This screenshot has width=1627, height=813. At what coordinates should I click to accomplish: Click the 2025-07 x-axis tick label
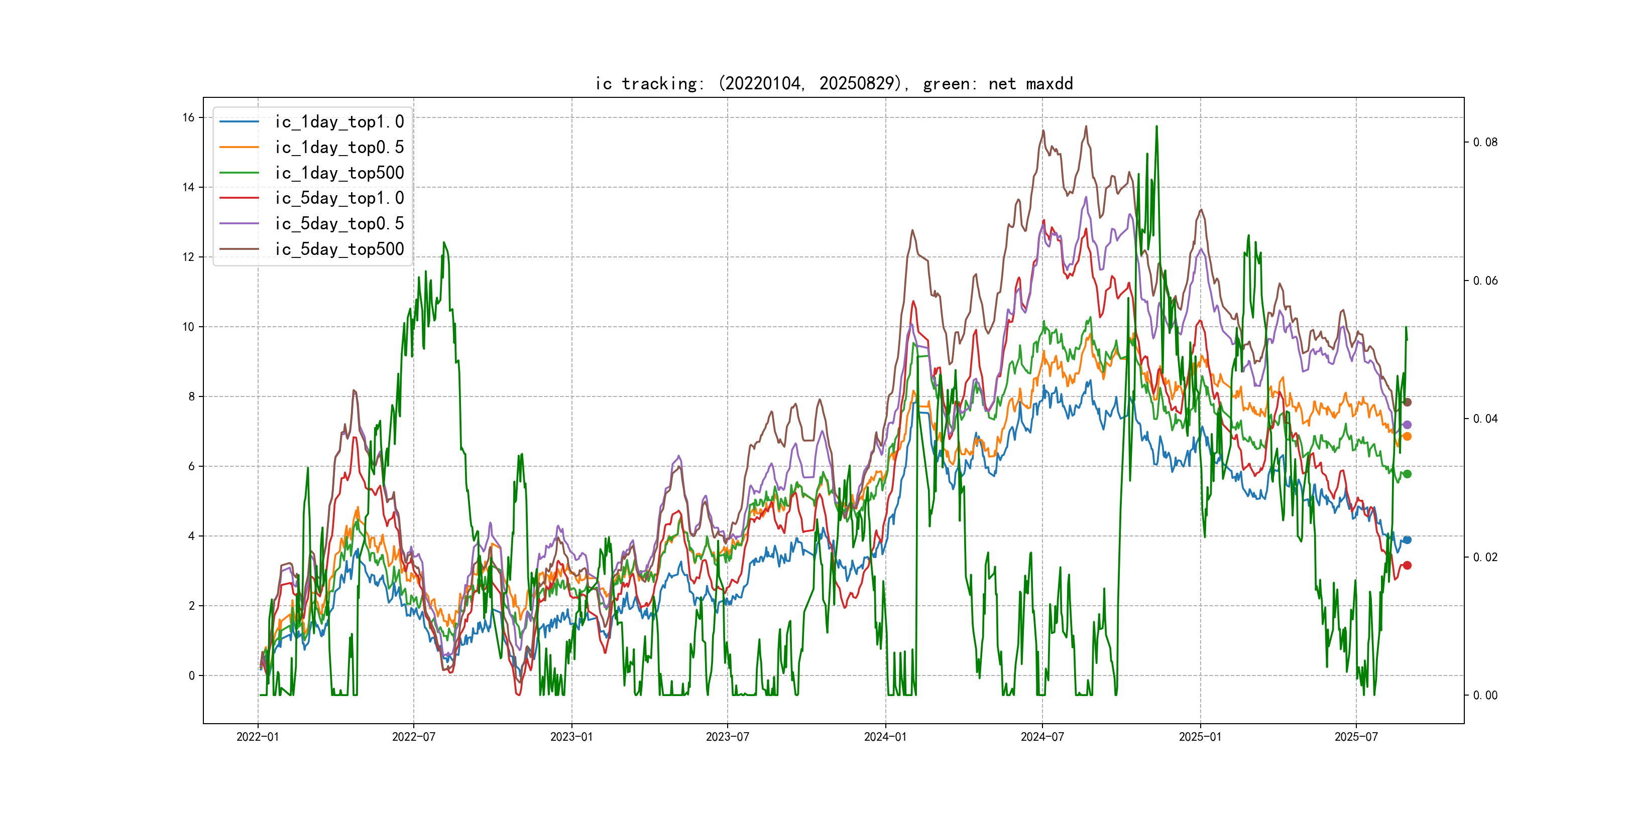[1356, 737]
